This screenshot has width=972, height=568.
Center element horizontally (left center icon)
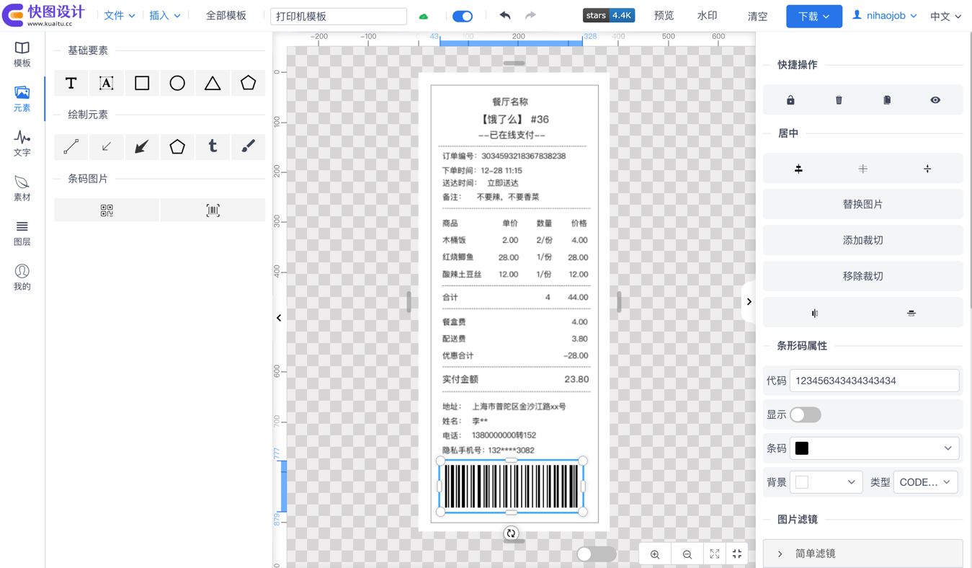click(x=798, y=169)
